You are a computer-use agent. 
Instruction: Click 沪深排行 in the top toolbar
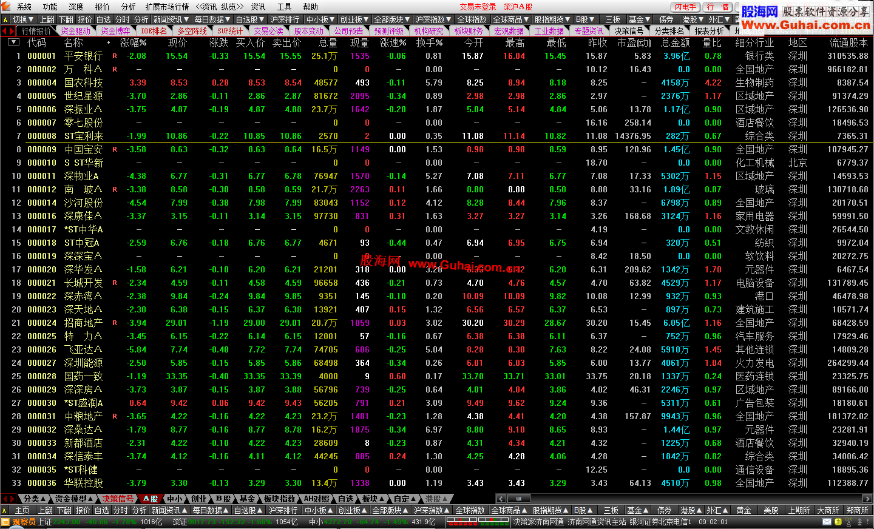(x=284, y=19)
